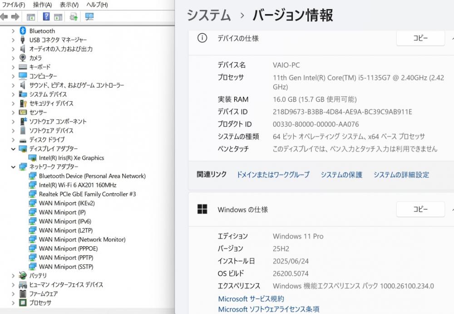
Task: Open the 表示(V) menu
Action: (69, 5)
